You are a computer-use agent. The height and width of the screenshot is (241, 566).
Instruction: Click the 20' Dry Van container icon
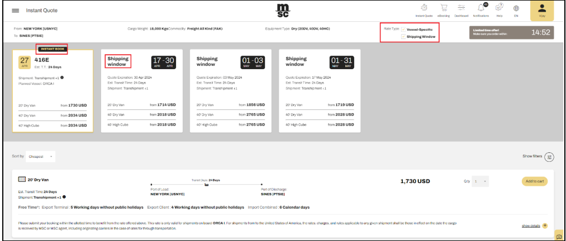click(22, 179)
